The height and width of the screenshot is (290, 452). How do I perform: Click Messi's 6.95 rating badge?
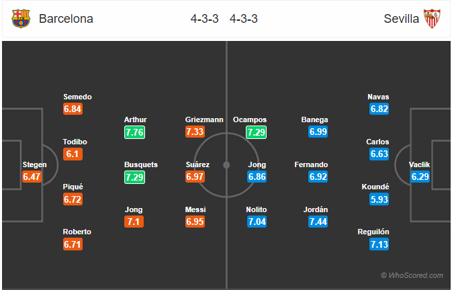[195, 222]
